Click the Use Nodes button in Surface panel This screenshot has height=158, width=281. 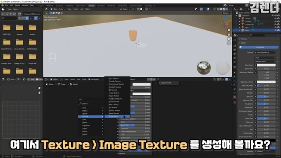point(259,47)
